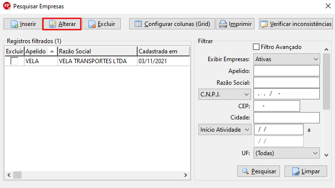Check the Excluir box for VELA row
Screen dimensions: 335x188
(14, 61)
